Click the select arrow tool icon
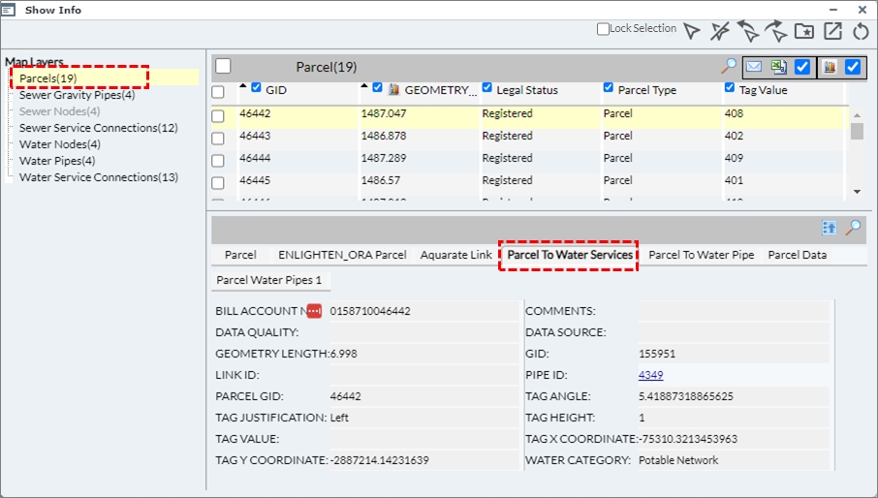This screenshot has height=498, width=878. pos(691,31)
